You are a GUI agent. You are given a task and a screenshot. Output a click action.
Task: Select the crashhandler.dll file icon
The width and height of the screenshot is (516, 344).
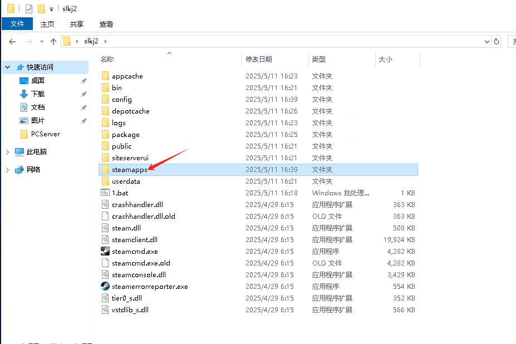coord(105,204)
